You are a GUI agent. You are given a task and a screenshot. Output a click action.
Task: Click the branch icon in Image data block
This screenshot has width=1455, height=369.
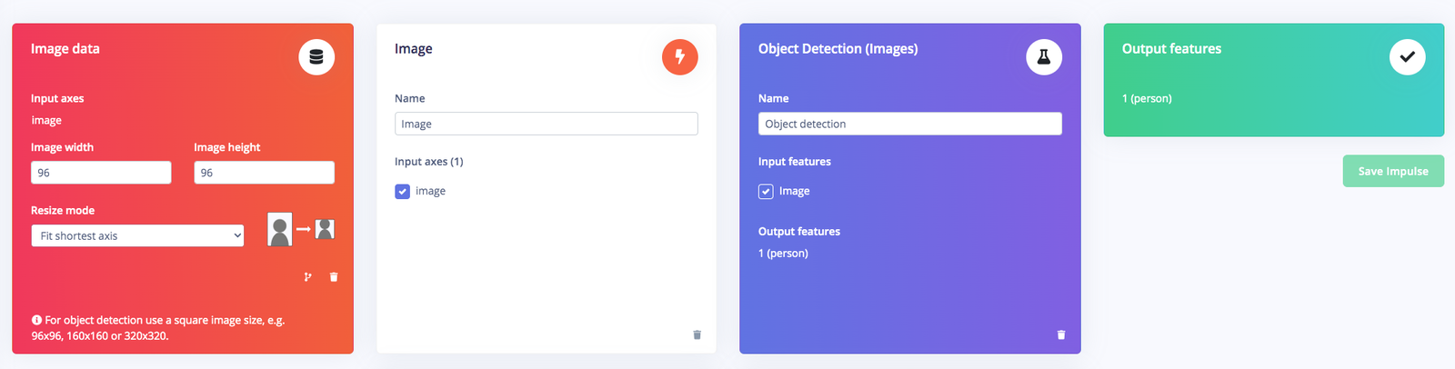click(x=308, y=277)
